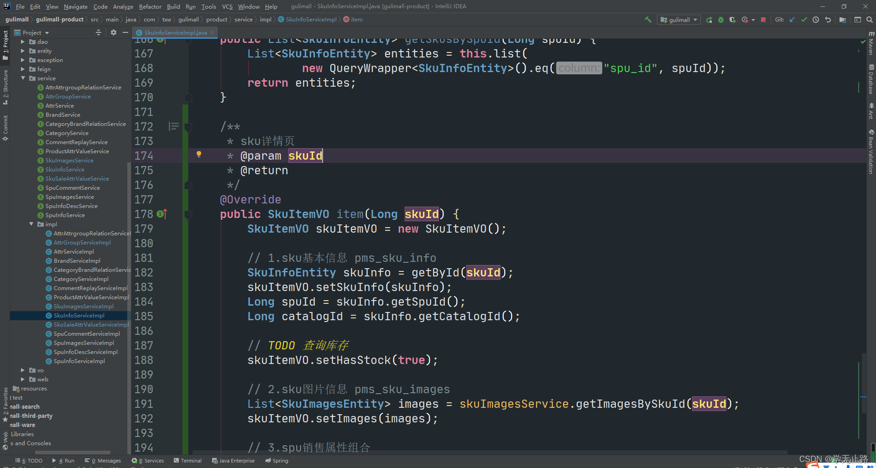876x468 pixels.
Task: Fold the item method at line 178
Action: pyautogui.click(x=188, y=214)
